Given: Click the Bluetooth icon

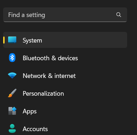Looking at the screenshot, I should click(x=12, y=58).
